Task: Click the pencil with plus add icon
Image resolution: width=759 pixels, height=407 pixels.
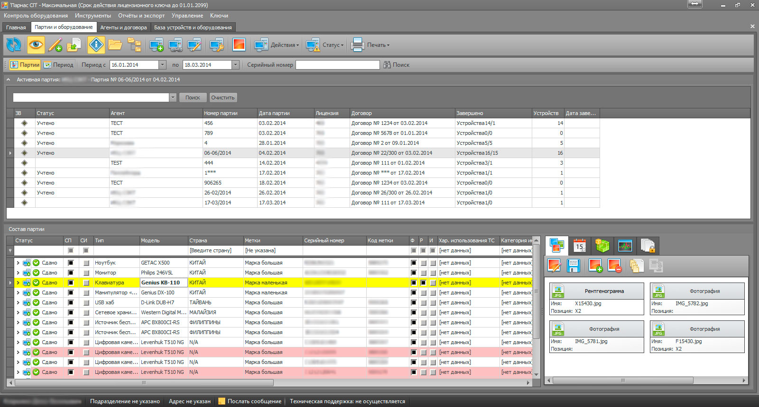Action: click(55, 45)
